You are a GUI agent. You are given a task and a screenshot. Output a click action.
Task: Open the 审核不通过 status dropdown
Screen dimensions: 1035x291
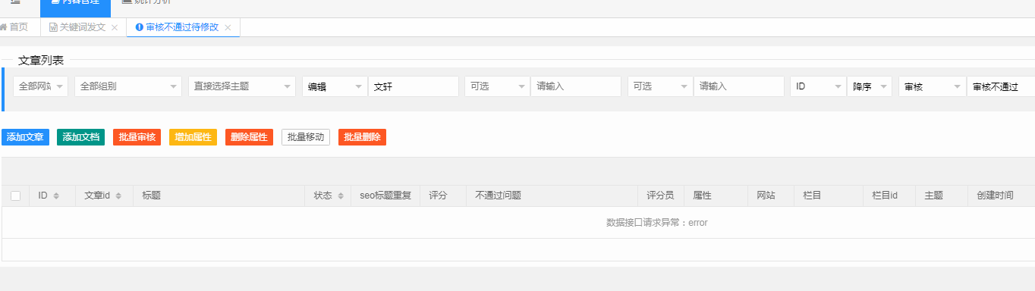tap(1001, 86)
